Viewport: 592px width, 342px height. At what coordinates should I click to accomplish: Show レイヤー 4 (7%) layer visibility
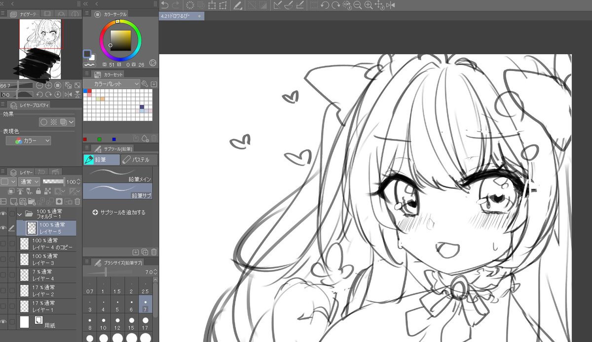[x=3, y=275]
